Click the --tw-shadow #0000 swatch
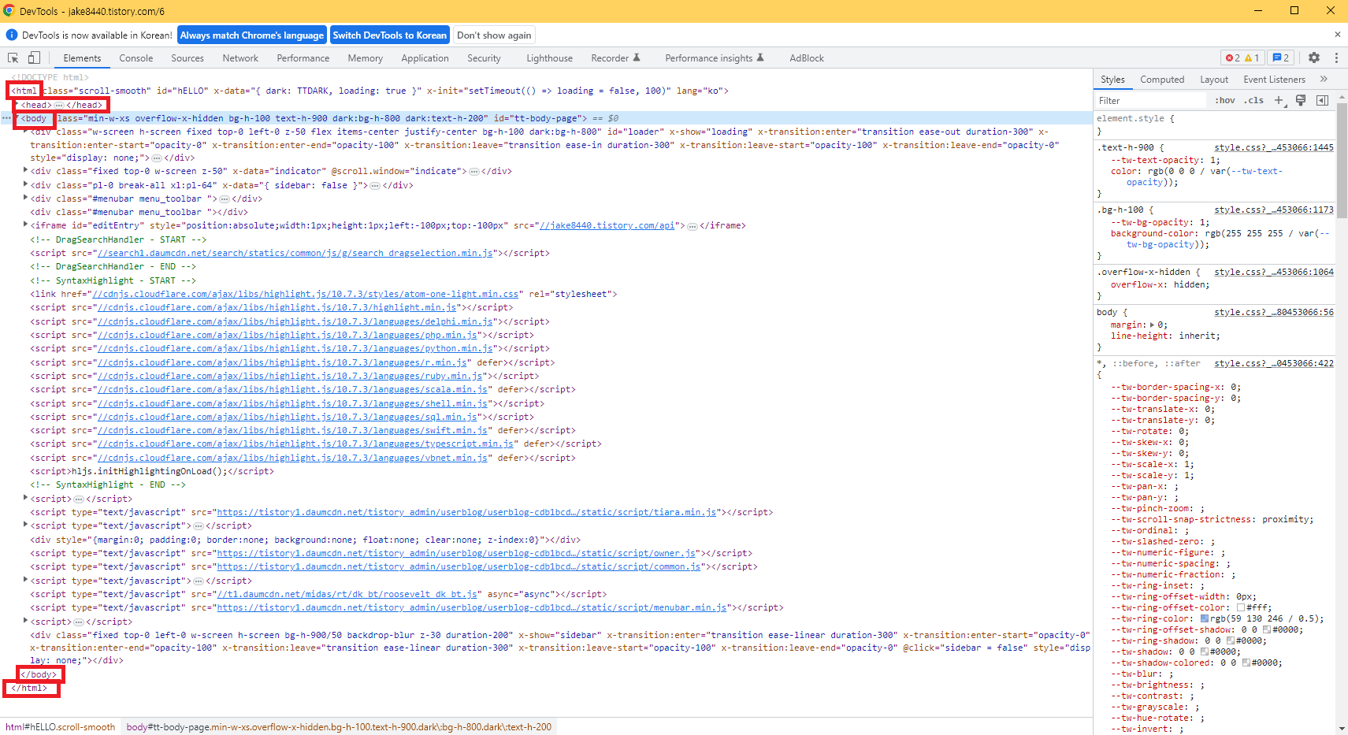 1204,651
